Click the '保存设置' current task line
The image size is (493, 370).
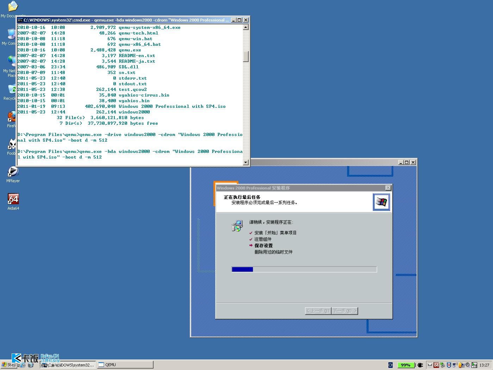[263, 246]
